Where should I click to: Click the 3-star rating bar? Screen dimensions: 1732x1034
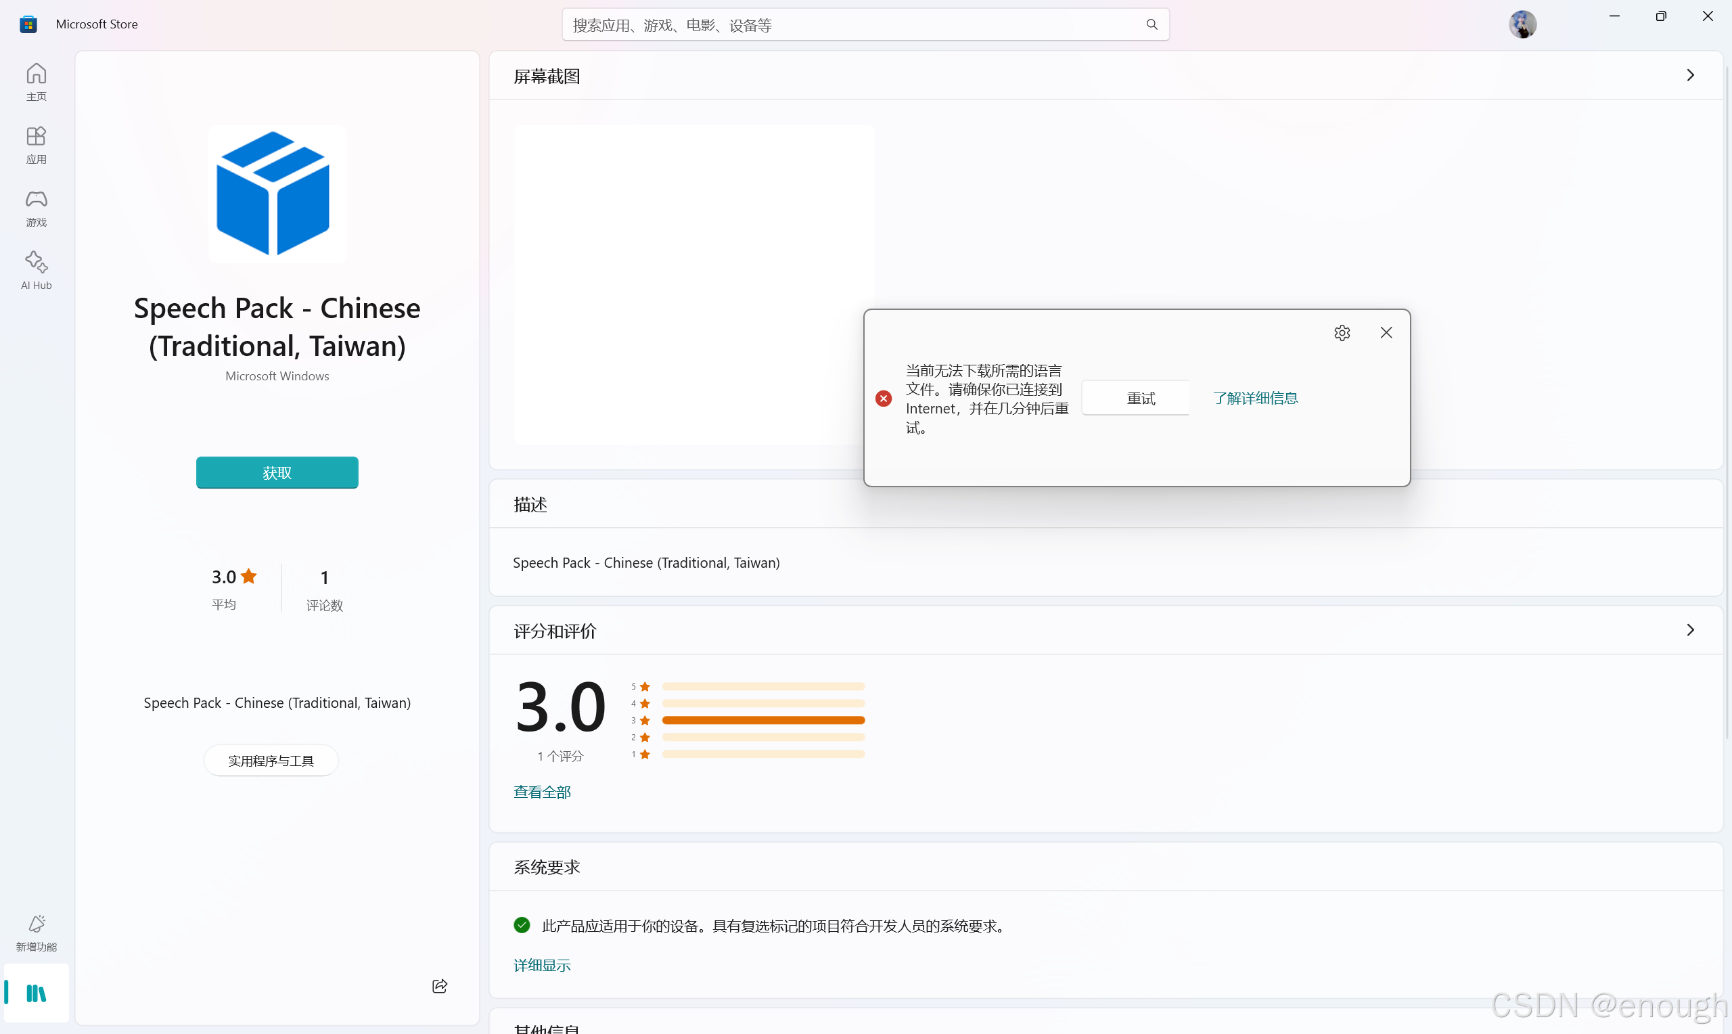click(x=763, y=720)
